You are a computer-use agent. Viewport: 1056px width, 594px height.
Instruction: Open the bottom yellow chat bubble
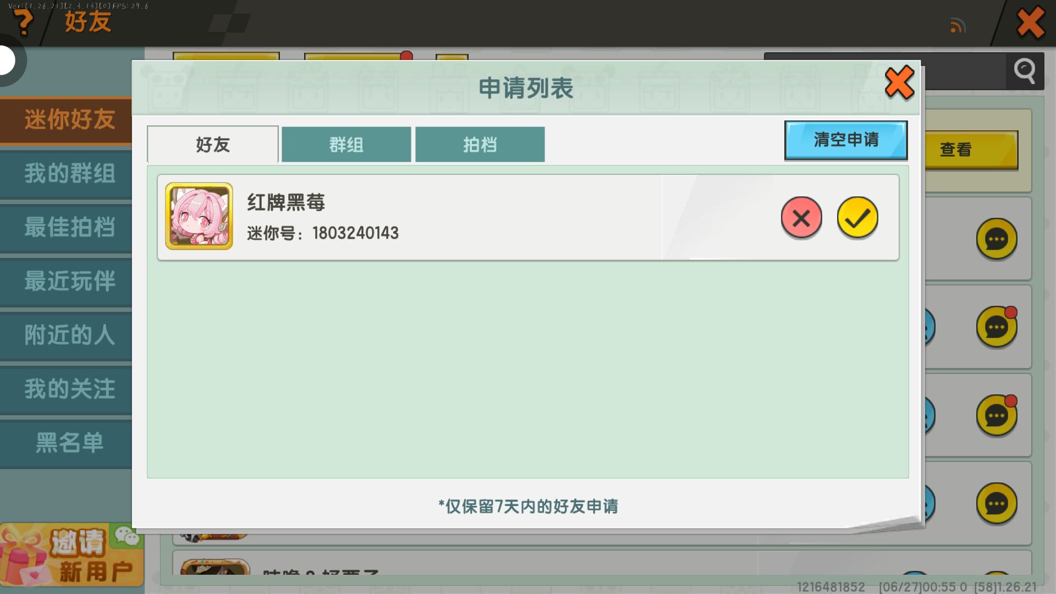[x=996, y=503]
